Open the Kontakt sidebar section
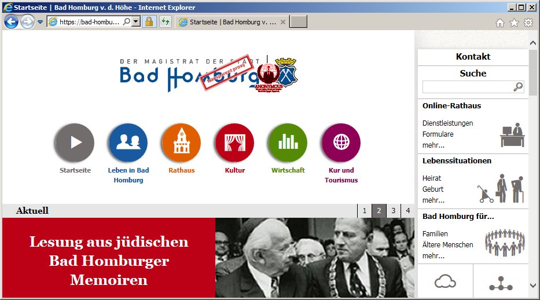The width and height of the screenshot is (540, 300). pyautogui.click(x=473, y=57)
